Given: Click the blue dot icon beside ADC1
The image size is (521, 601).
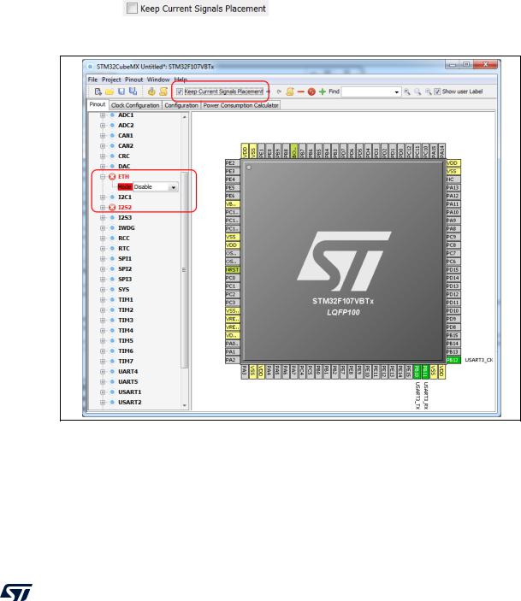Looking at the screenshot, I should click(112, 115).
